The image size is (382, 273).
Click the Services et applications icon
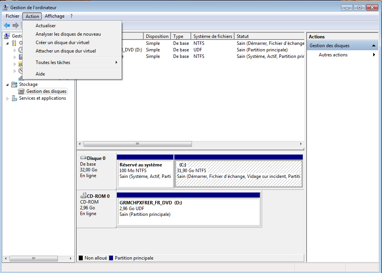[x=15, y=99]
